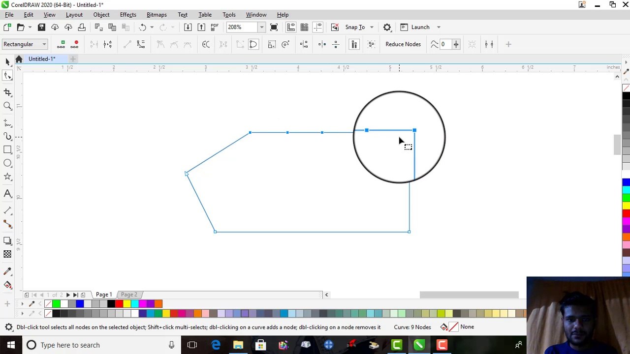Open the Bitmaps menu
The image size is (630, 354).
(x=157, y=15)
